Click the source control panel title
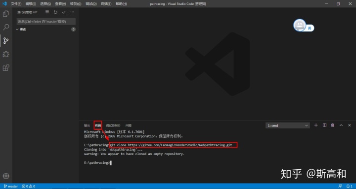Viewport: 356px width, 189px height. click(28, 12)
